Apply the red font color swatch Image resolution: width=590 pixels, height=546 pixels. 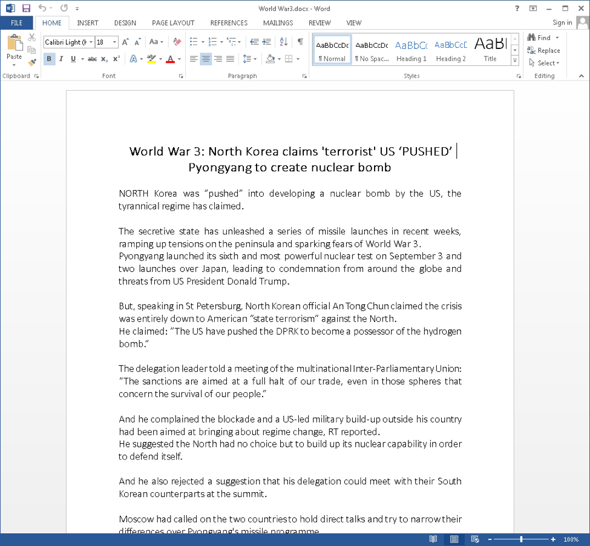(171, 59)
